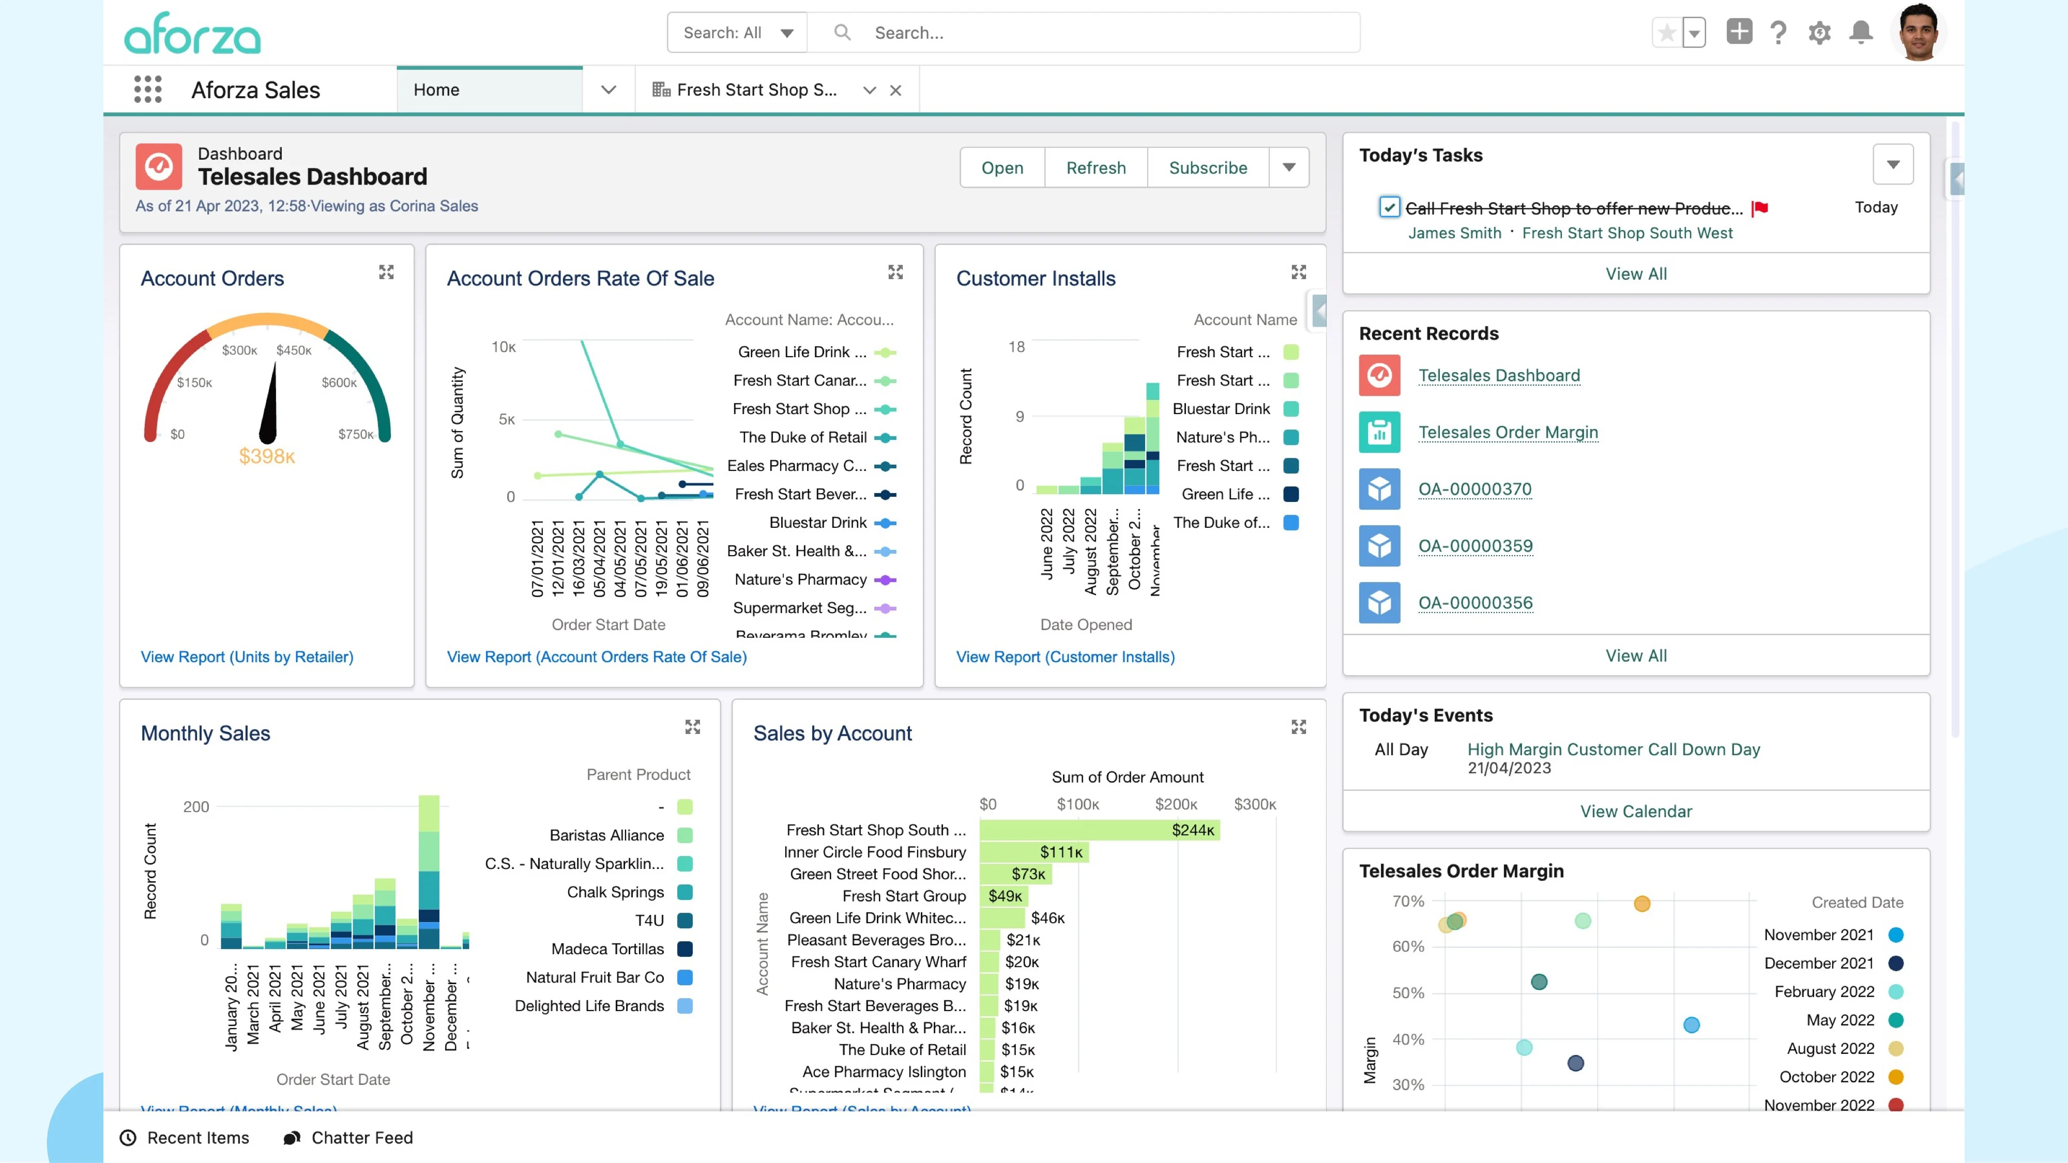Click the Subscribe button
This screenshot has width=2068, height=1163.
point(1208,167)
